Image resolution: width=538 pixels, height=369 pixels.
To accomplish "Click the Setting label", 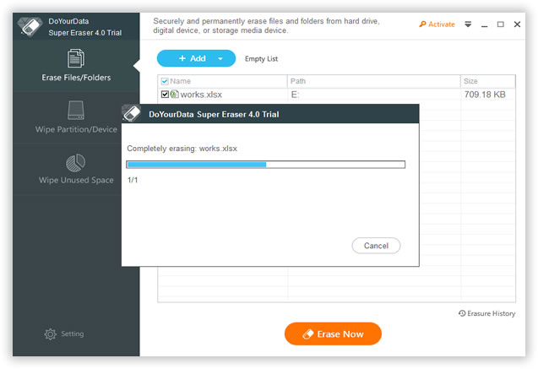I will [x=73, y=334].
